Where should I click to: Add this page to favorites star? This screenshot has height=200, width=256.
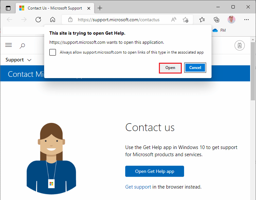pyautogui.click(x=185, y=20)
